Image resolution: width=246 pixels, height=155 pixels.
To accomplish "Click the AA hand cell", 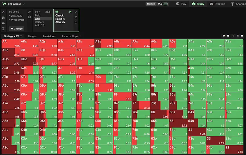I will coord(11,43).
